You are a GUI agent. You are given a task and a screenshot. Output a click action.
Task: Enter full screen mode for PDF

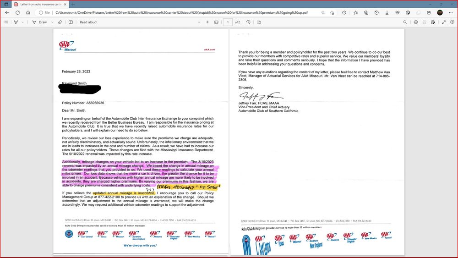pyautogui.click(x=444, y=22)
